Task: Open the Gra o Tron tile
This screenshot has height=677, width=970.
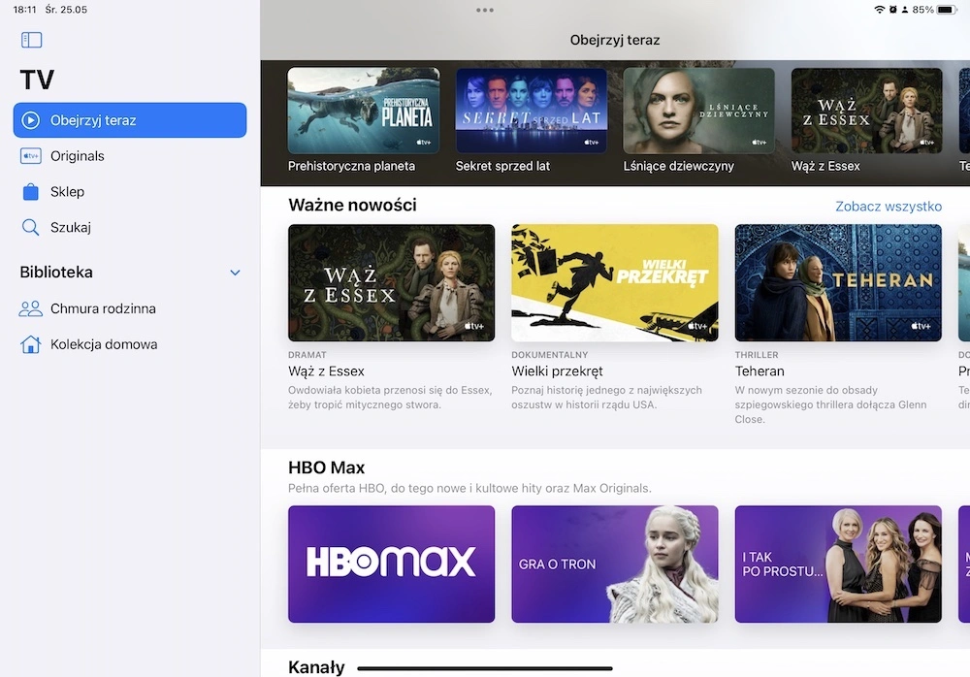Action: pyautogui.click(x=615, y=564)
